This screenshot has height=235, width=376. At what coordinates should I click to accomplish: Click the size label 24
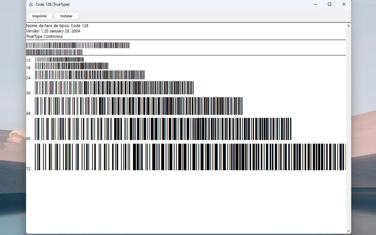(x=28, y=78)
